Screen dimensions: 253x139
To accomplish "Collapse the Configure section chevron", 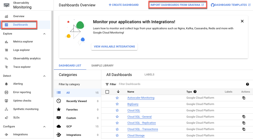I will (44, 127).
